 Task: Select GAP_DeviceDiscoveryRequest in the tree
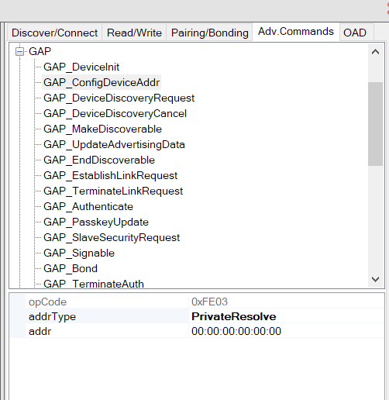[x=119, y=98]
